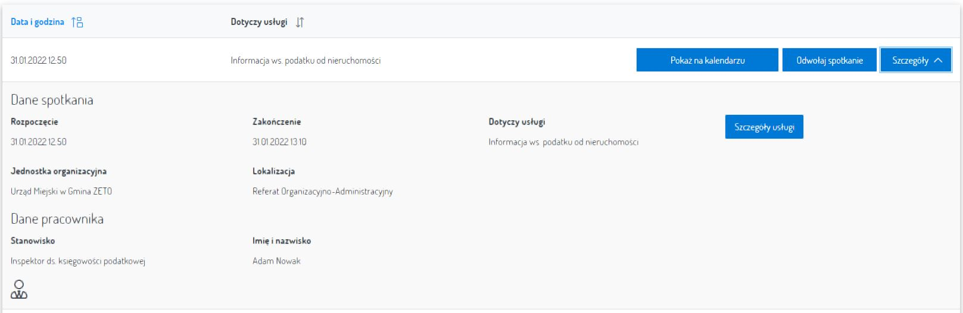Select the location Referat Organizacyjno-Administracyjny
This screenshot has width=963, height=313.
coord(322,191)
